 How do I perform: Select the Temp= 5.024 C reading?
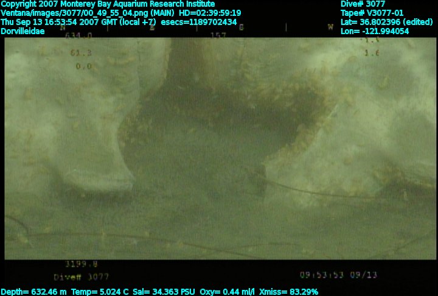[100, 292]
